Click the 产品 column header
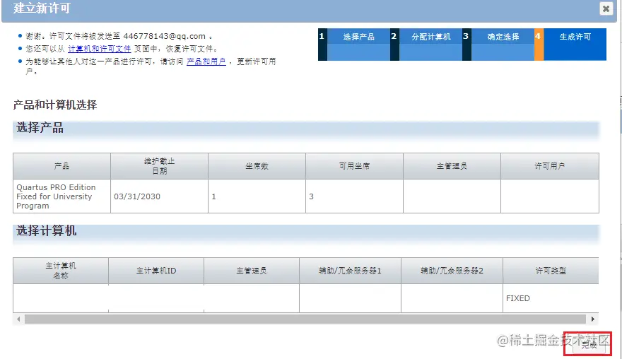 pos(61,166)
